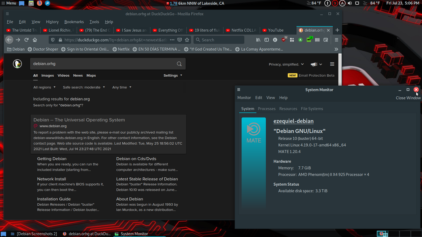422x237 pixels.
Task: Show more bookmarks with the double chevron
Action: coord(336,49)
